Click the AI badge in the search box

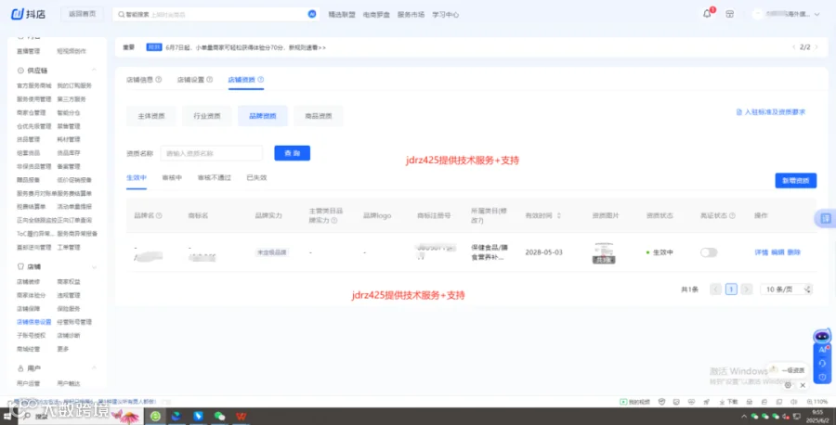point(312,14)
